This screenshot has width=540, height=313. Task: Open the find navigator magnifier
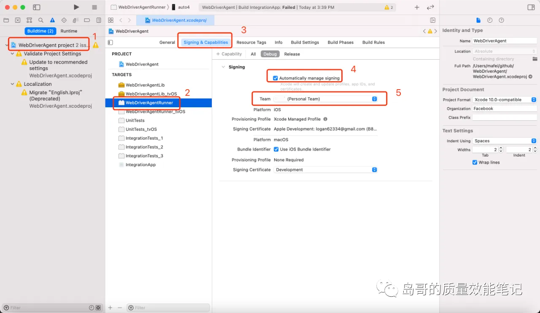click(41, 20)
